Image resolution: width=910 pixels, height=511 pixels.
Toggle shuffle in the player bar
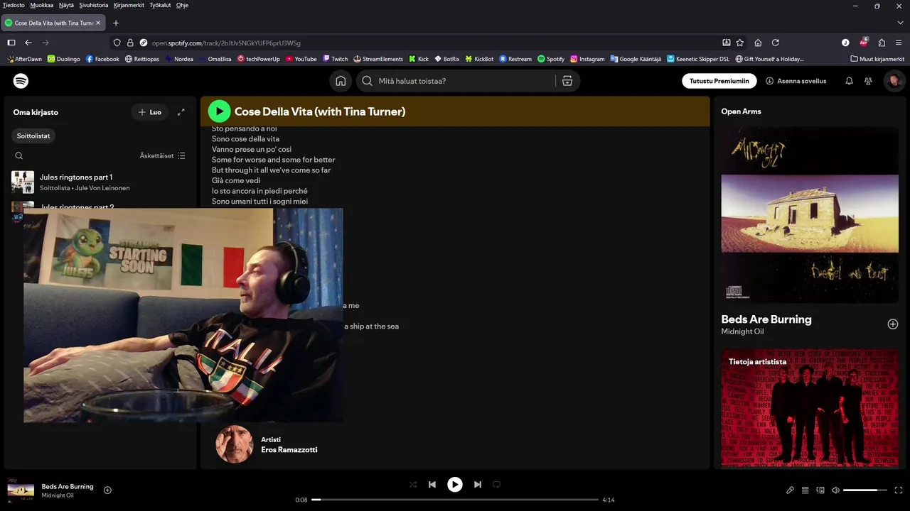413,485
